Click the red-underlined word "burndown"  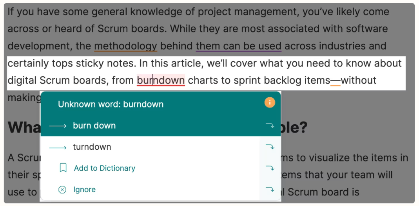point(161,80)
